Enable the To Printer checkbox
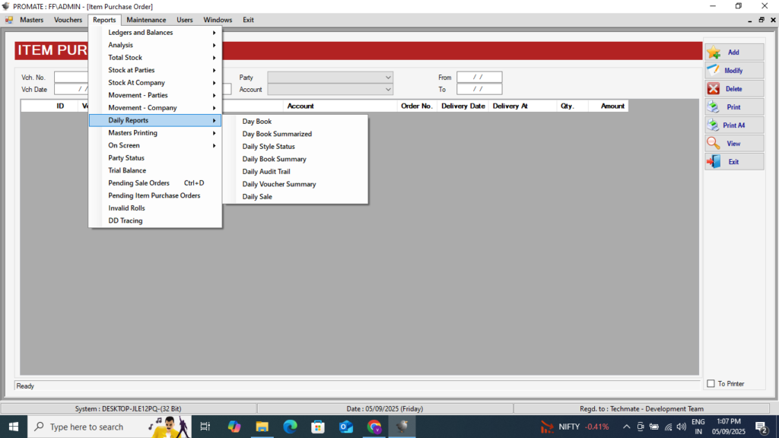The width and height of the screenshot is (779, 438). [711, 384]
